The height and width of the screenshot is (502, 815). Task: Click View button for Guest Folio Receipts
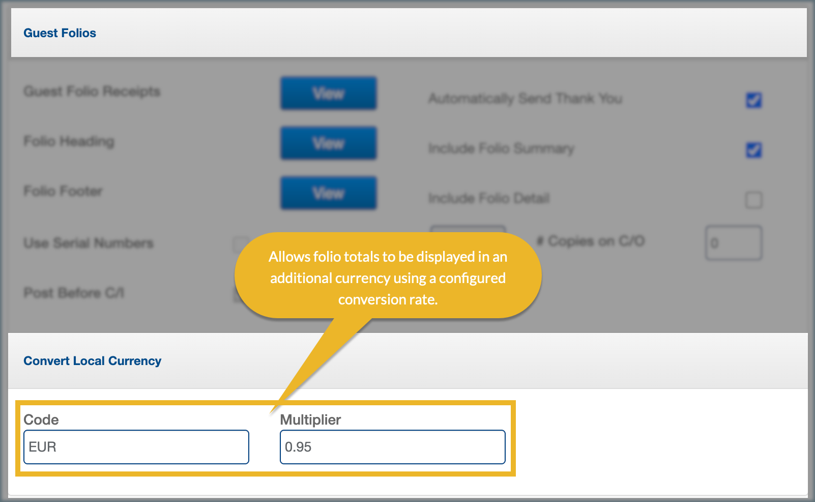tap(328, 93)
